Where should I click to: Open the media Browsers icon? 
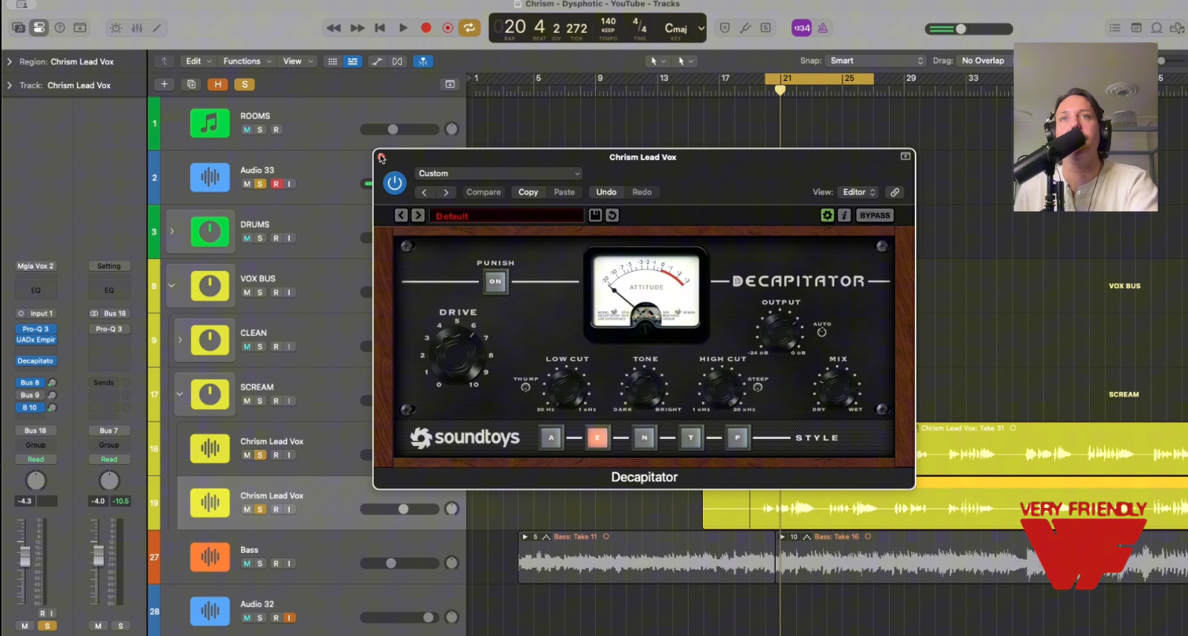pyautogui.click(x=1177, y=27)
